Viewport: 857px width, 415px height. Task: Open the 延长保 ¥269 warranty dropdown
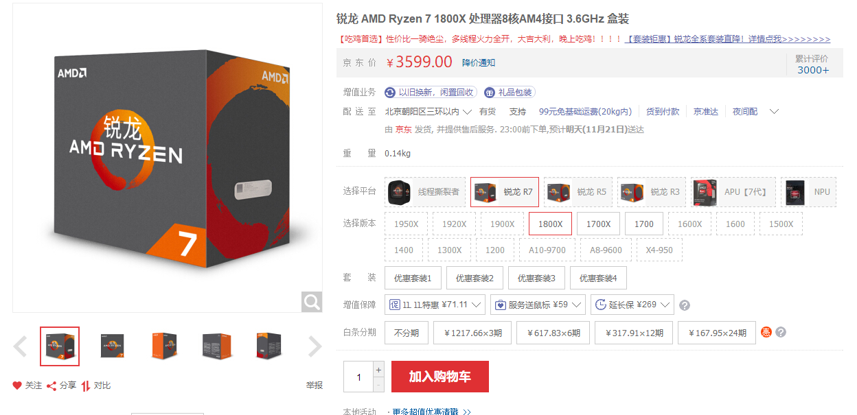tap(632, 305)
